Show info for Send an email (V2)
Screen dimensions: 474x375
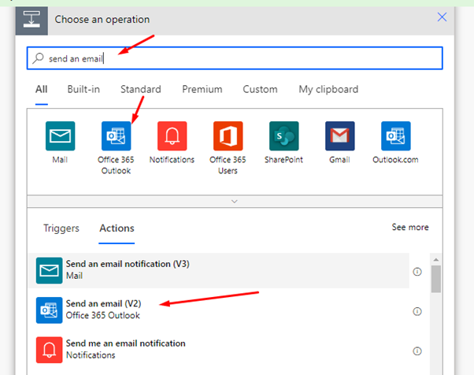[417, 311]
